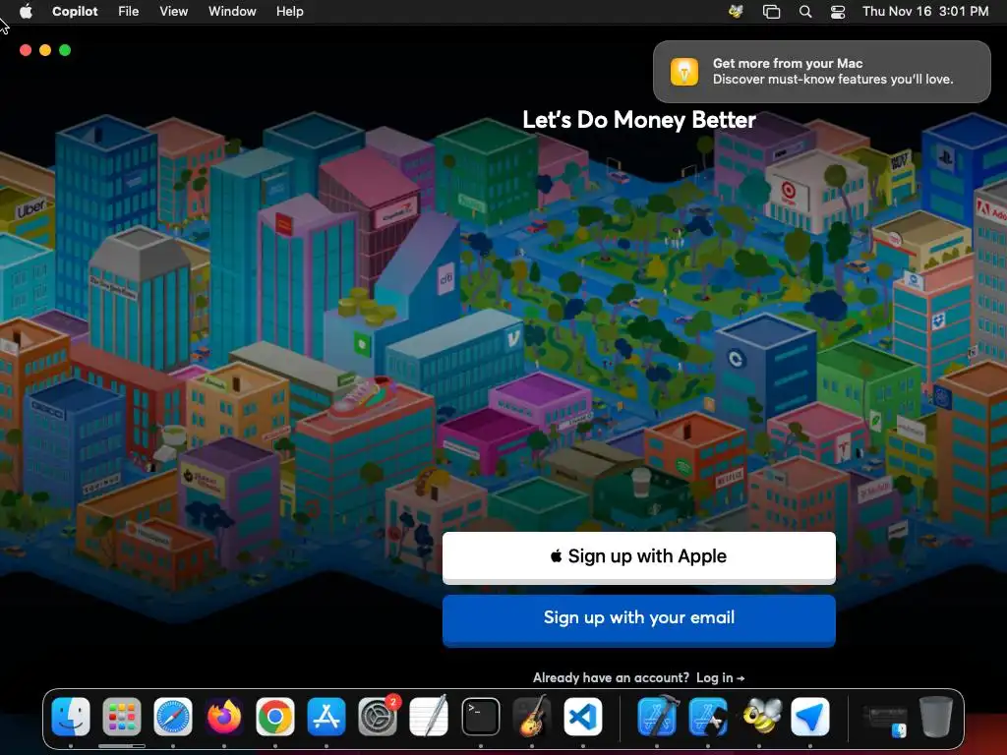Follow the Log in link
The height and width of the screenshot is (755, 1007).
720,678
